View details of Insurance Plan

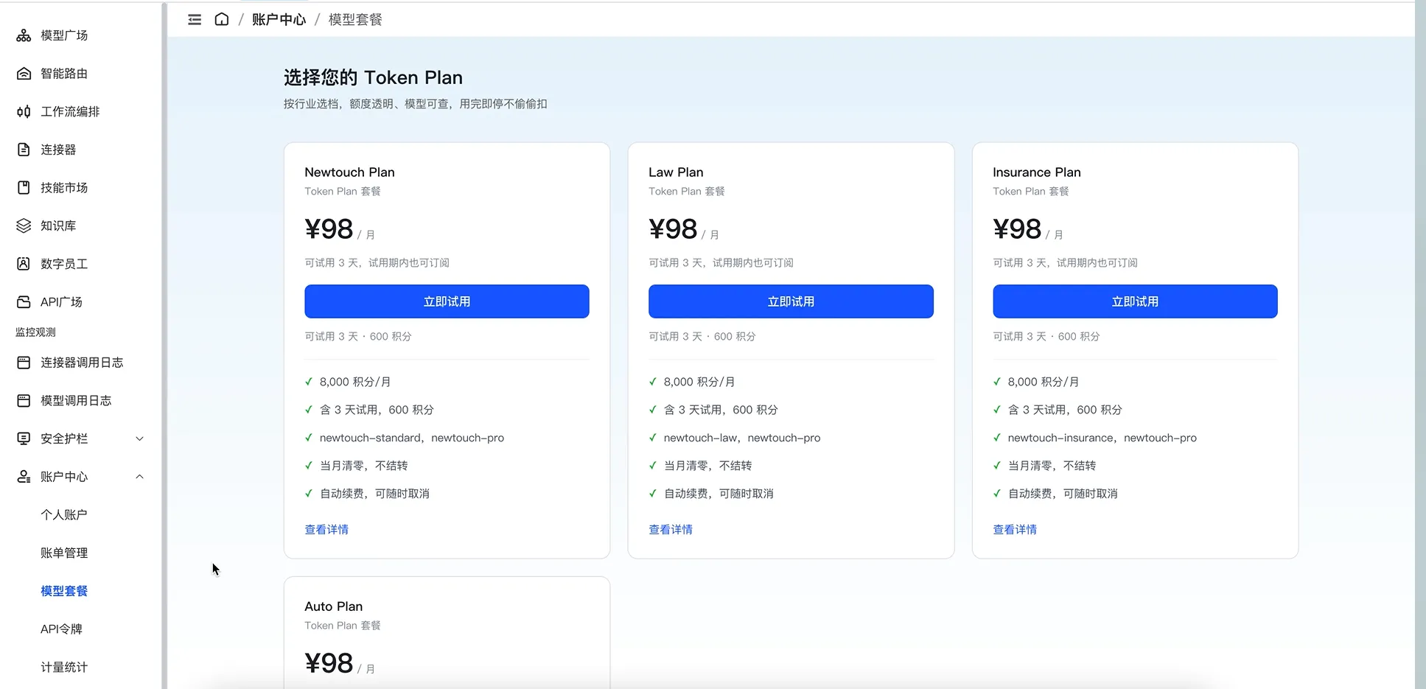click(x=1015, y=530)
